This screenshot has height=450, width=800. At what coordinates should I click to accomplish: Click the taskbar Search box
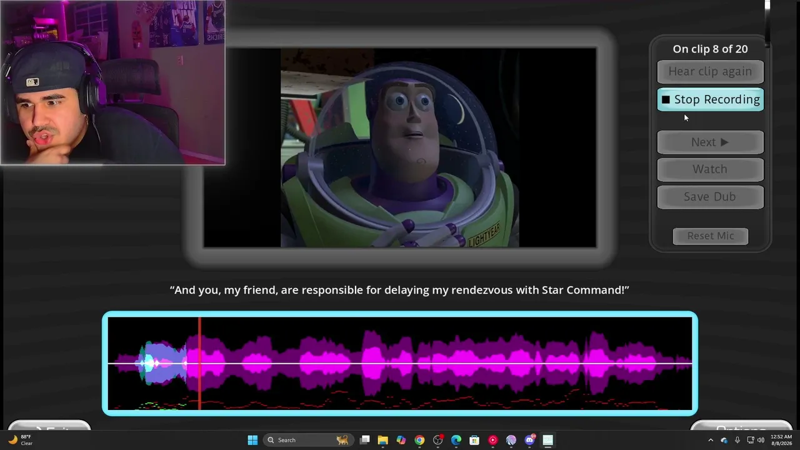308,440
